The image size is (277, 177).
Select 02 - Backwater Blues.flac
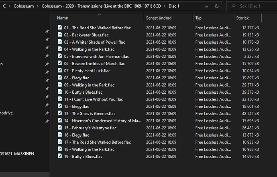tap(86, 35)
